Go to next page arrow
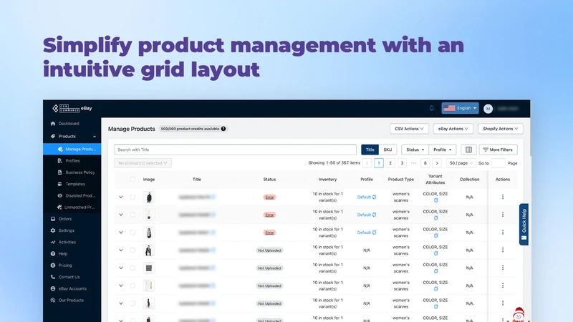Screen dimensions: 573x322 437,163
